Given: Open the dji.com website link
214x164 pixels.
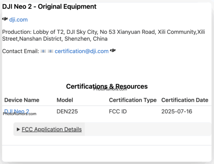Looking at the screenshot, I should (18, 20).
